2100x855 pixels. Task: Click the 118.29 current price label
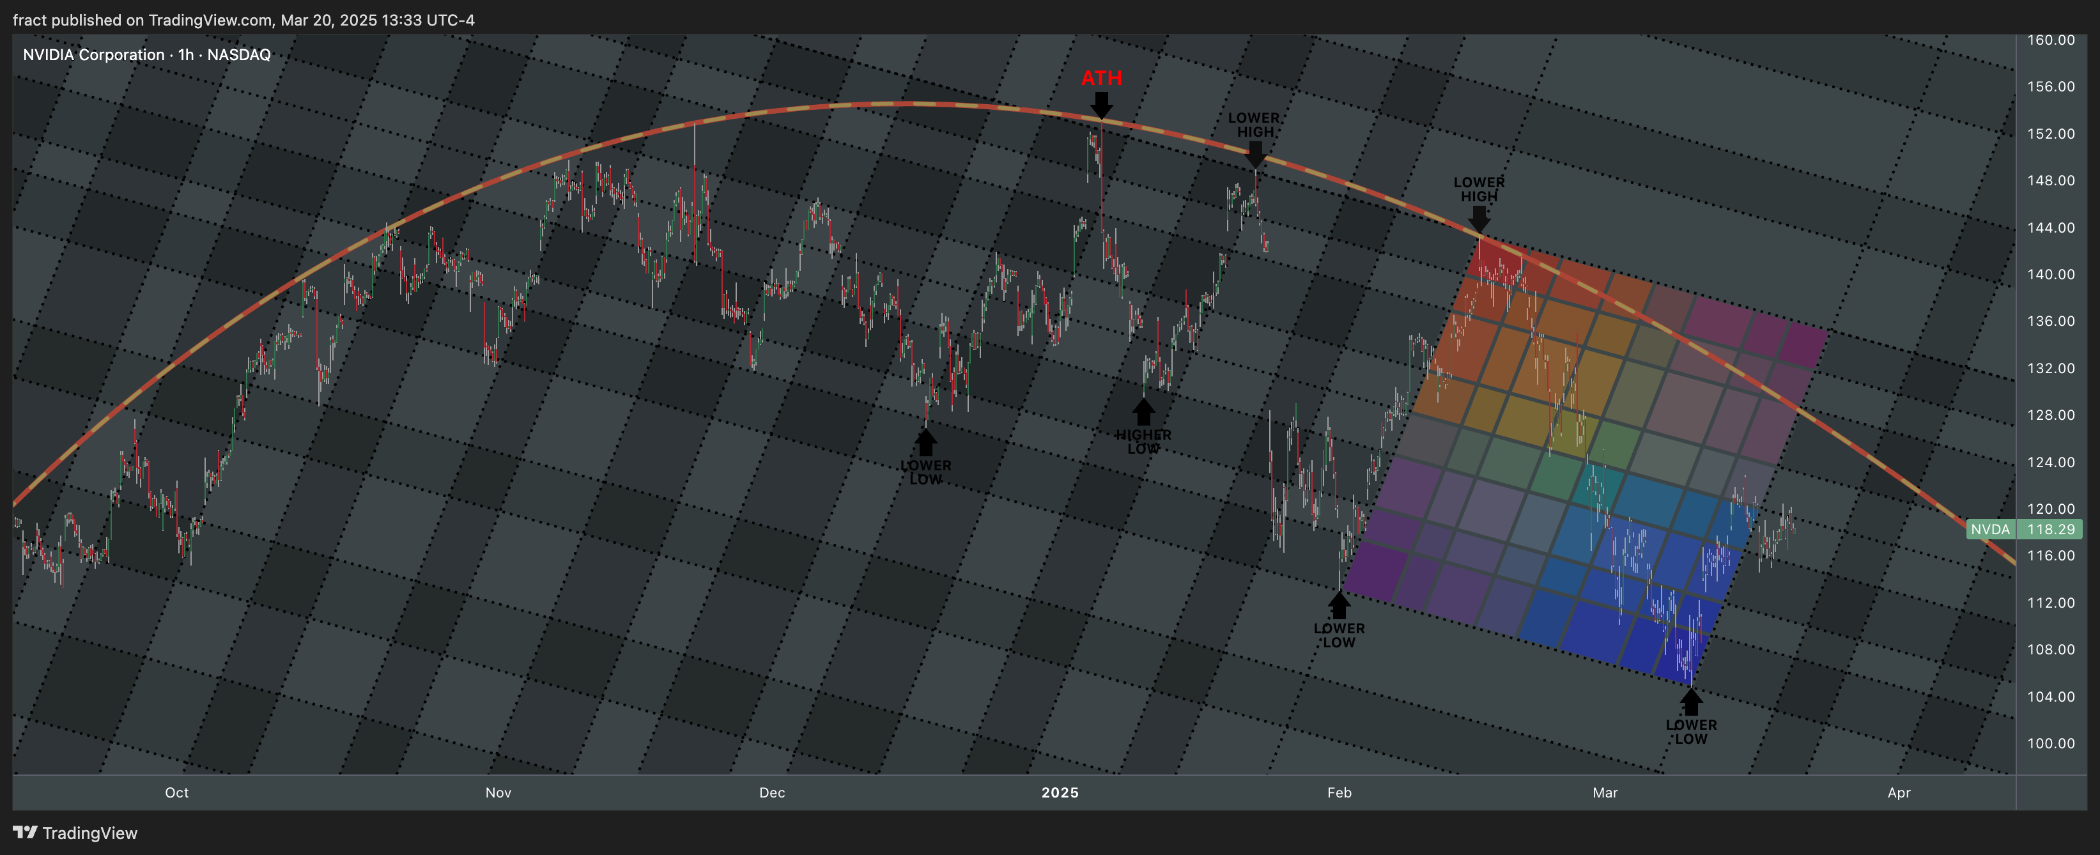[x=2050, y=530]
